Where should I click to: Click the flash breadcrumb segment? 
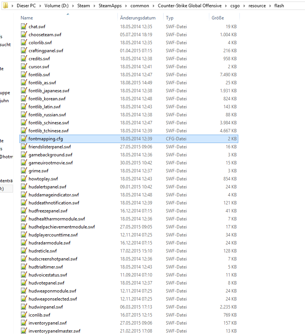279,6
